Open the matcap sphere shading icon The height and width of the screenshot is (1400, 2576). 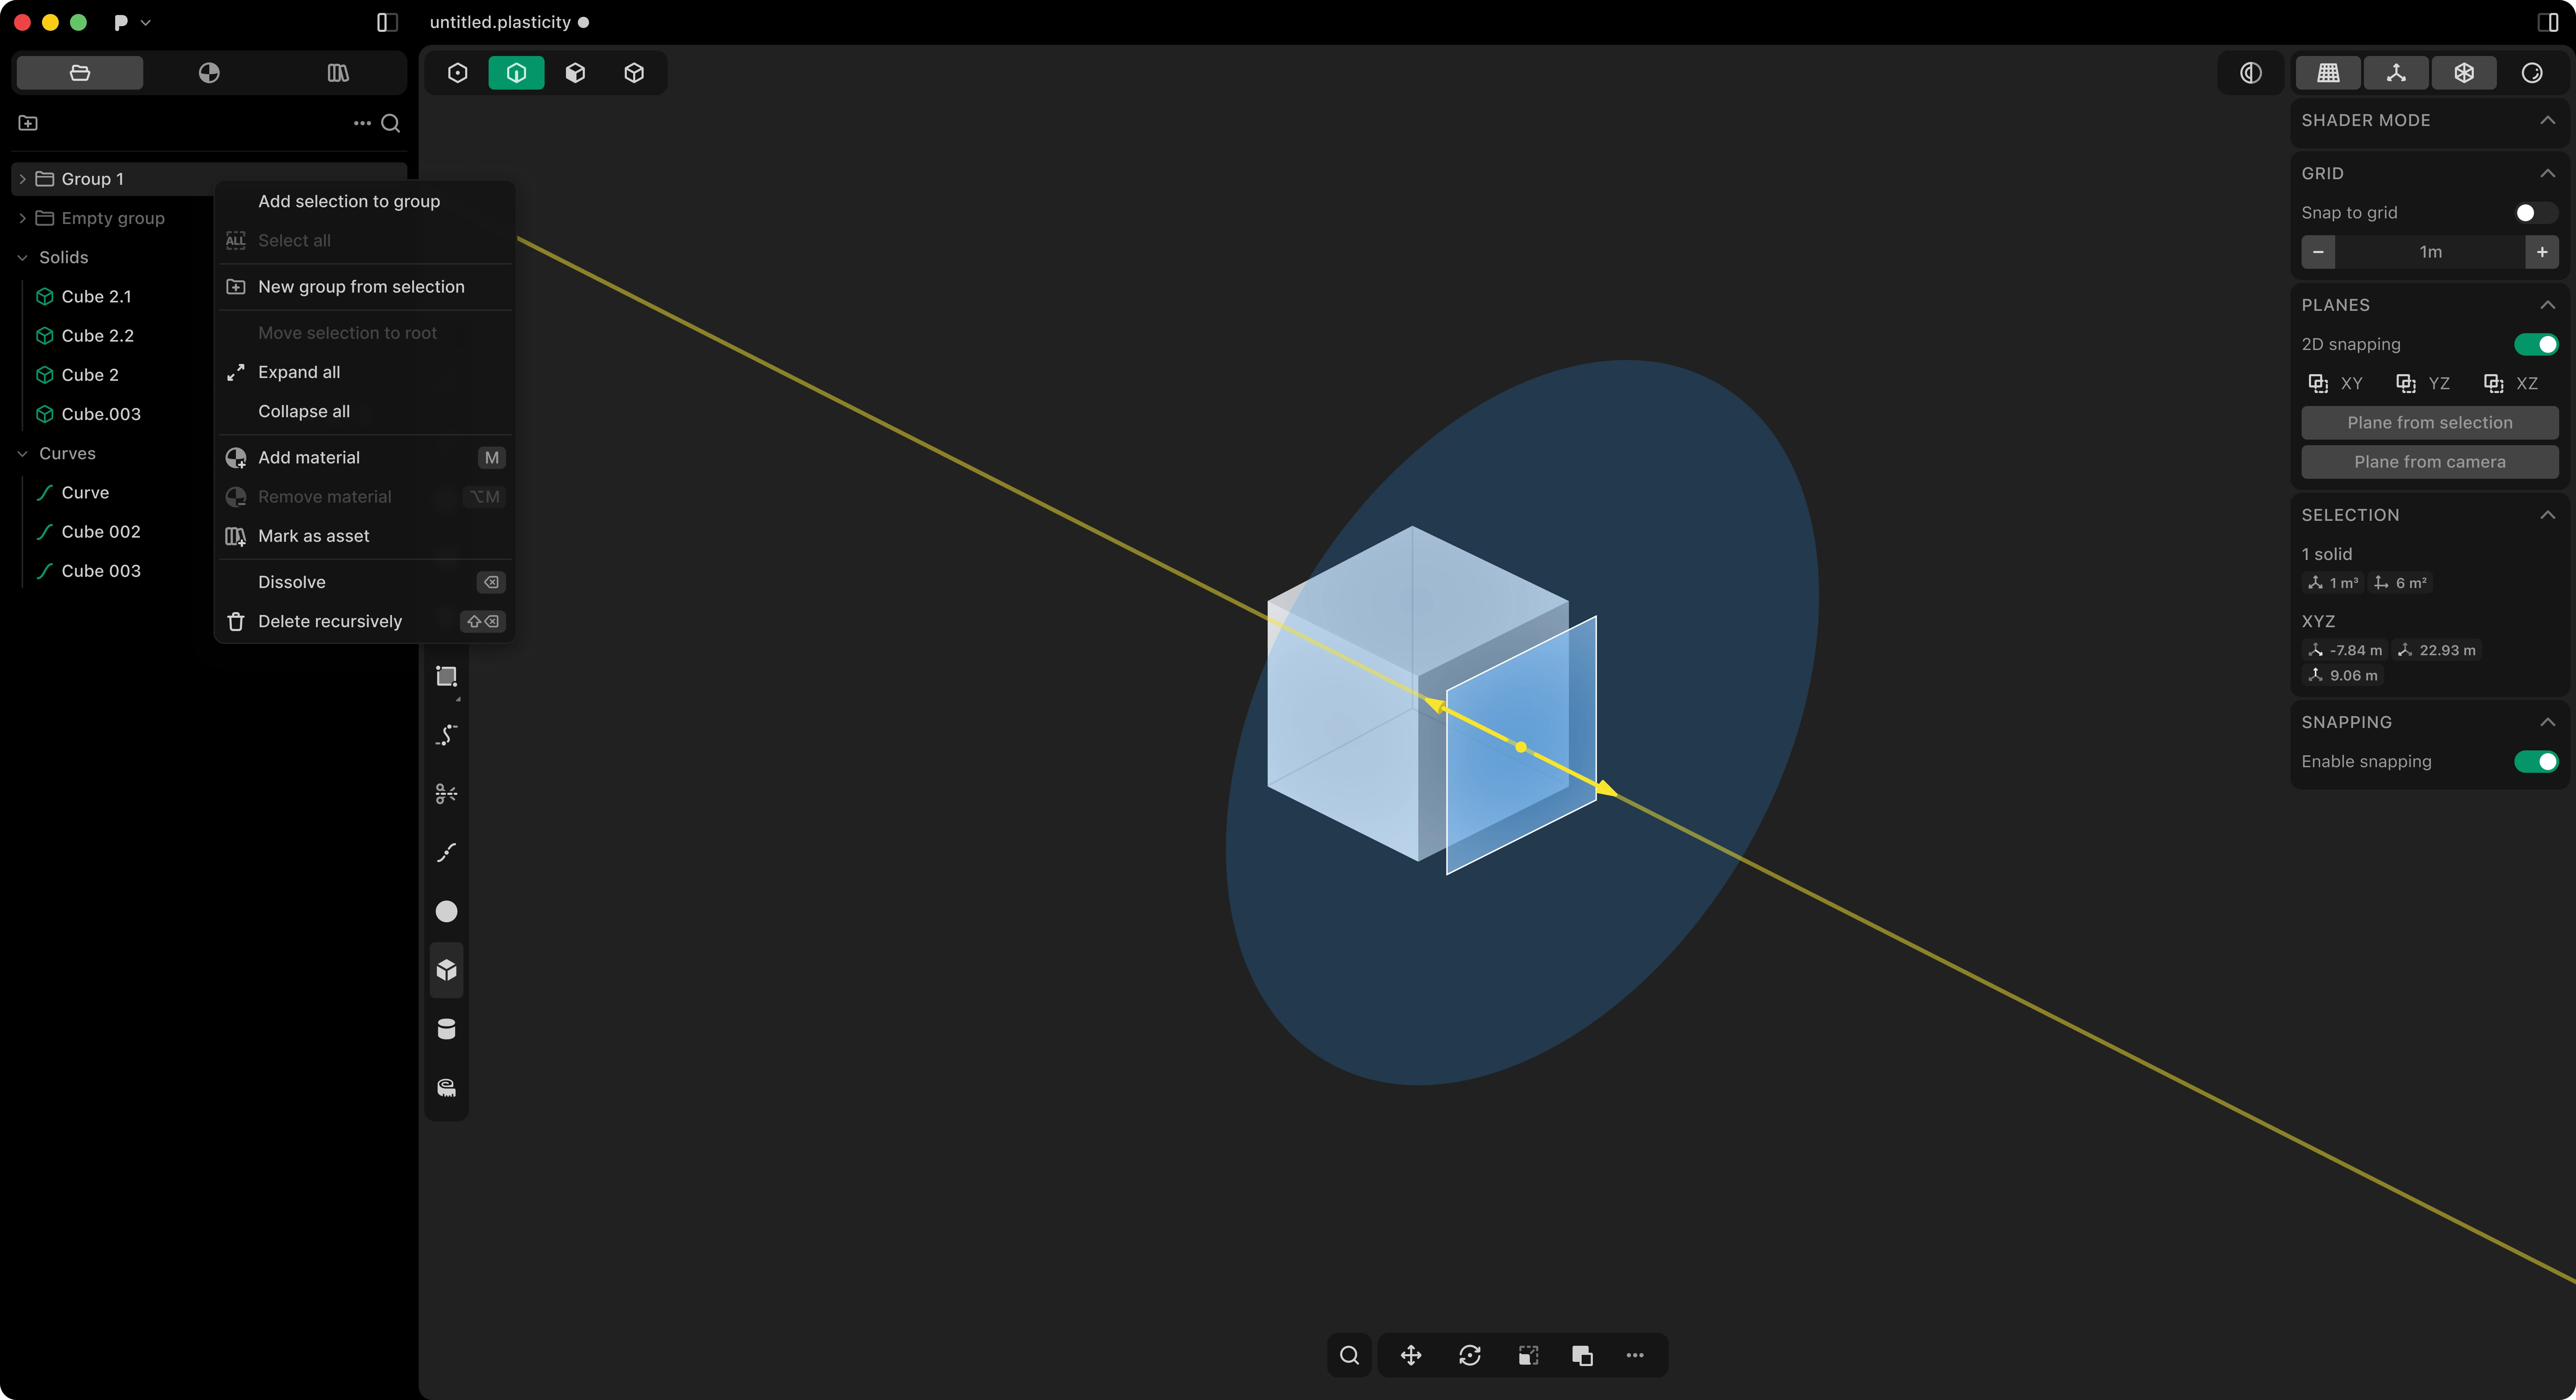2532,73
